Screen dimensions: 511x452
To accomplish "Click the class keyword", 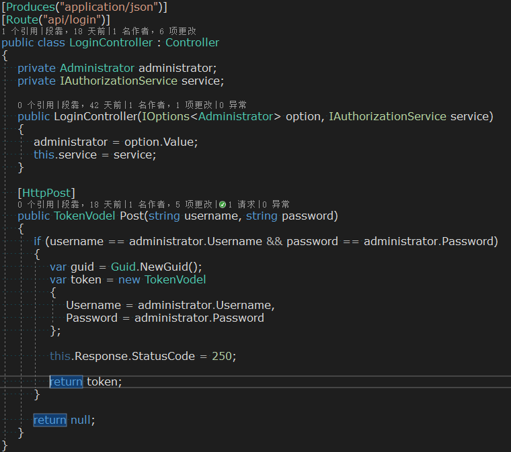I will click(51, 42).
